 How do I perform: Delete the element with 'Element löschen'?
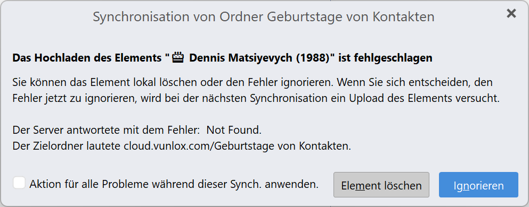381,185
